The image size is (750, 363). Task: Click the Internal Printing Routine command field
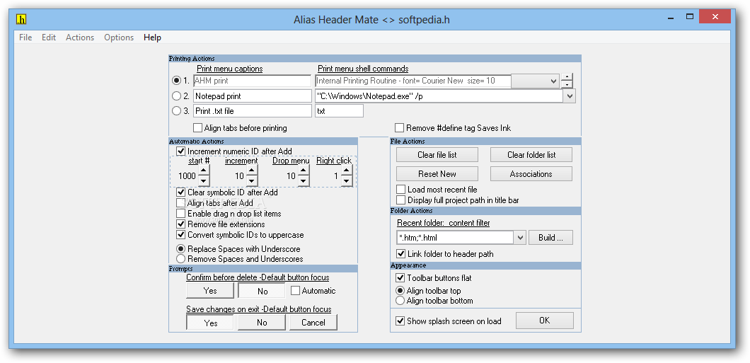pos(412,81)
